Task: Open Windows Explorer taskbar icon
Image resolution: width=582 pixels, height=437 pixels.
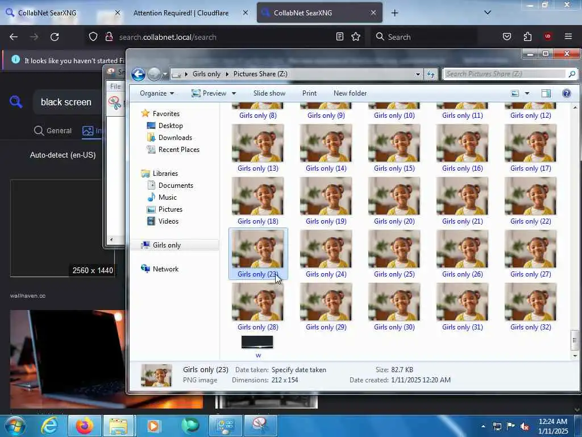Action: 118,426
